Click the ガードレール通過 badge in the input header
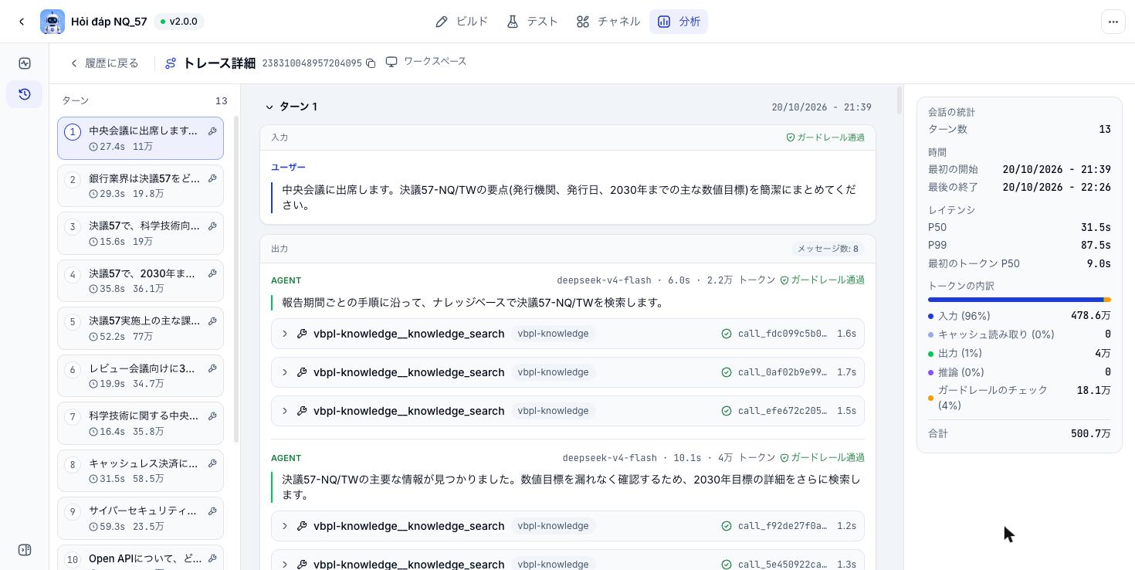1135x570 pixels. coord(825,137)
